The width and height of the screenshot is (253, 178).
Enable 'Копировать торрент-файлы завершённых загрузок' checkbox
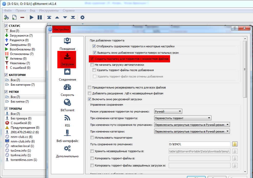pyautogui.click(x=92, y=165)
